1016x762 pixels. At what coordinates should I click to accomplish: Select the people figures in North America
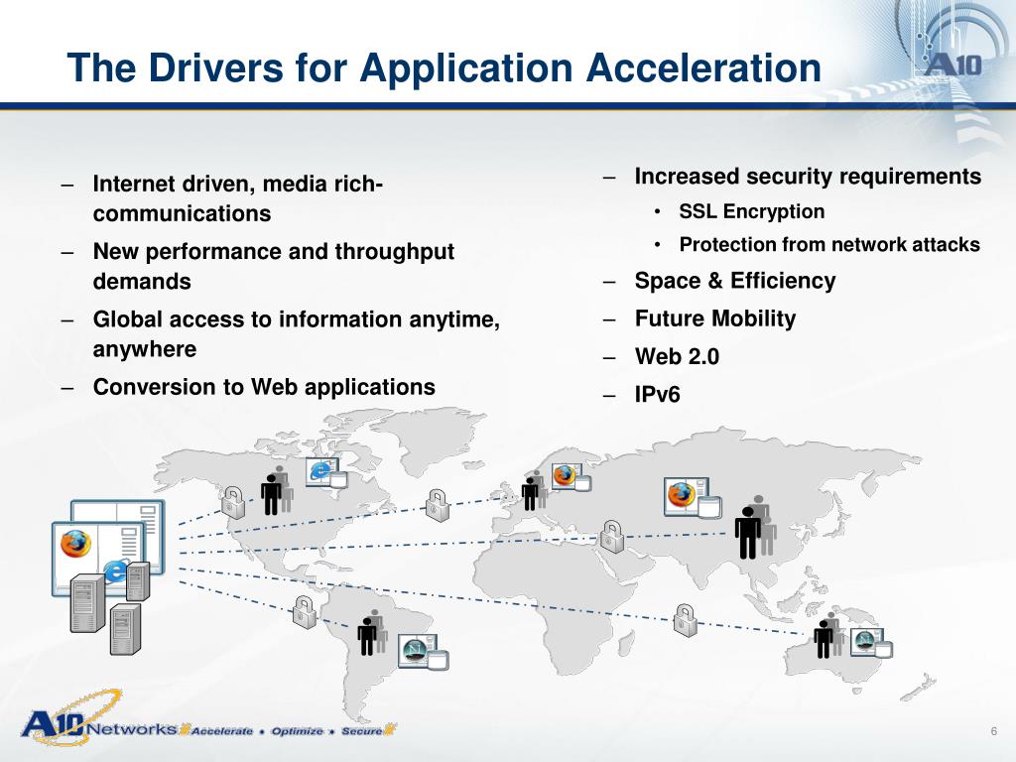(x=276, y=490)
